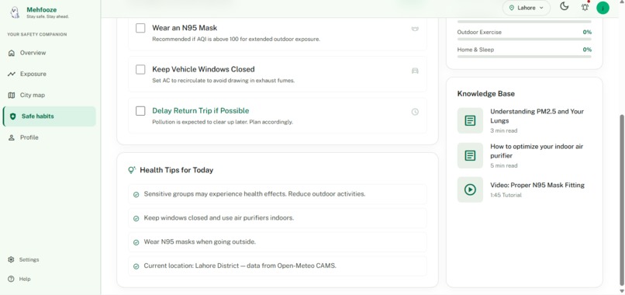Go to the Exposure section
Screen dimensions: 625x295
[49, 74]
